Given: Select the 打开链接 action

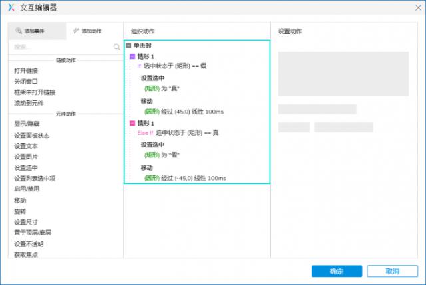Looking at the screenshot, I should (26, 70).
